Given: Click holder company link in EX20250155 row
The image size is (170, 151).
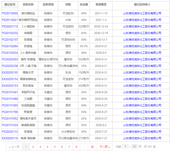Looking at the screenshot, I should (x=142, y=72).
